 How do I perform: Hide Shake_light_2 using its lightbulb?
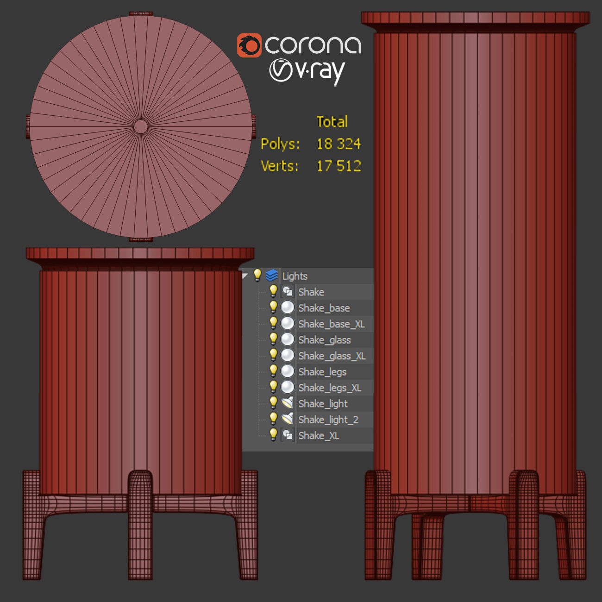coord(273,419)
